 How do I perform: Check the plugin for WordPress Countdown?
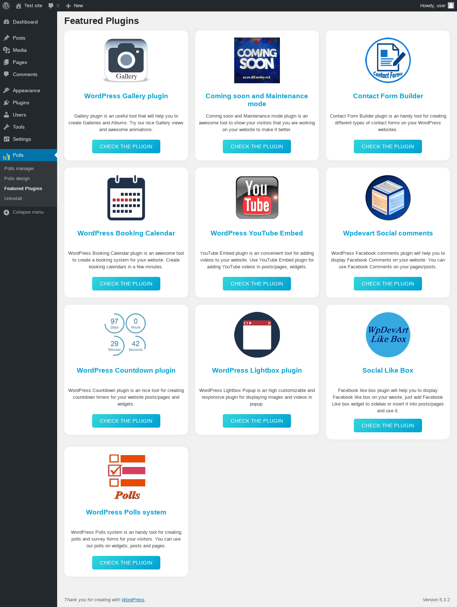tap(126, 421)
